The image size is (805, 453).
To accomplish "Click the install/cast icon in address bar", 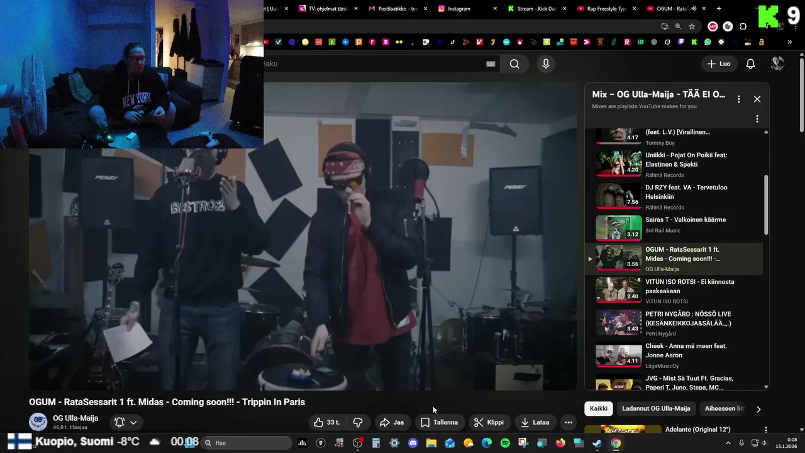I will [x=665, y=26].
